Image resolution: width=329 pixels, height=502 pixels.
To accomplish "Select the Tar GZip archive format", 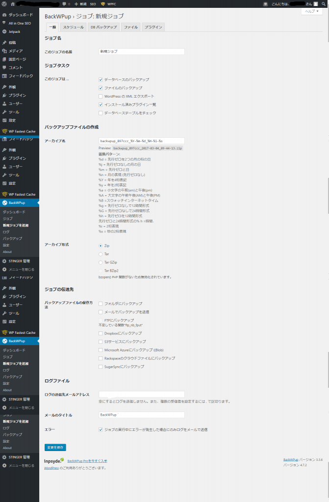I will 101,262.
